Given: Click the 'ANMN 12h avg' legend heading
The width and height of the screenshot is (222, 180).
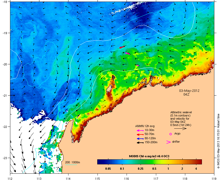Looking at the screenshot, I should click(145, 126).
